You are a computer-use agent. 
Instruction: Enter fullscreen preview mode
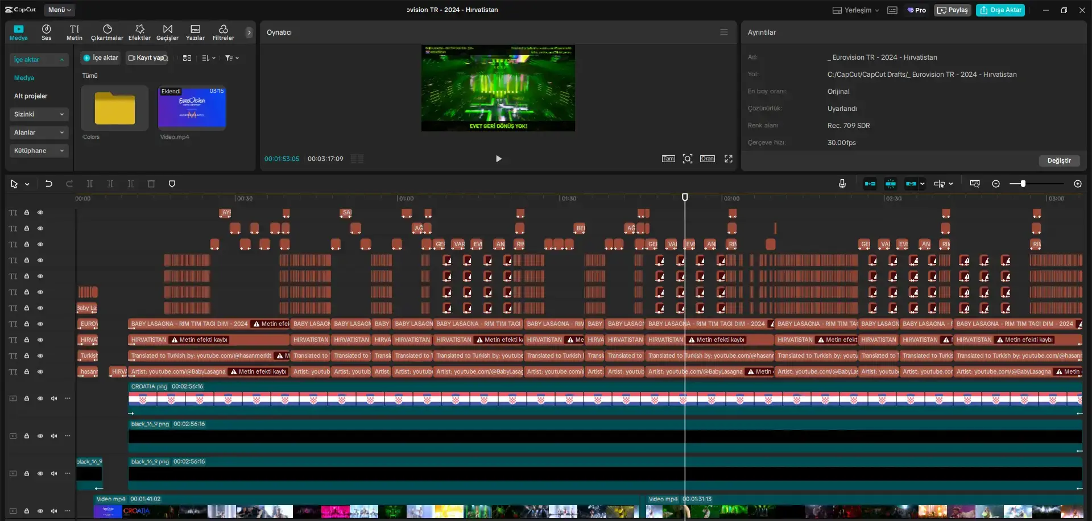[x=728, y=159]
